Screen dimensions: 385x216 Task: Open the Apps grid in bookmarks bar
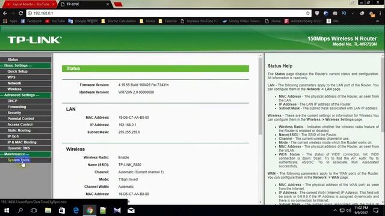(x=10, y=22)
